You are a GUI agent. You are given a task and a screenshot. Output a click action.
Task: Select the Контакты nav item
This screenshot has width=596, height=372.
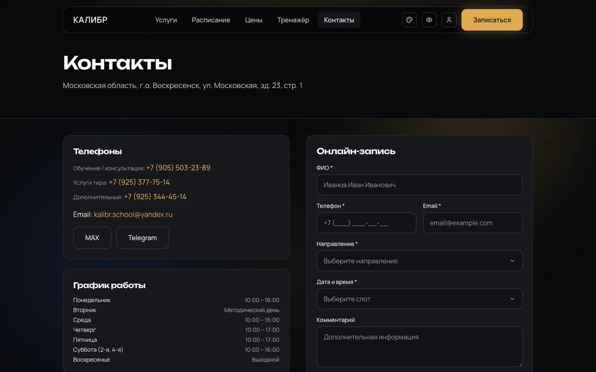[x=339, y=20]
